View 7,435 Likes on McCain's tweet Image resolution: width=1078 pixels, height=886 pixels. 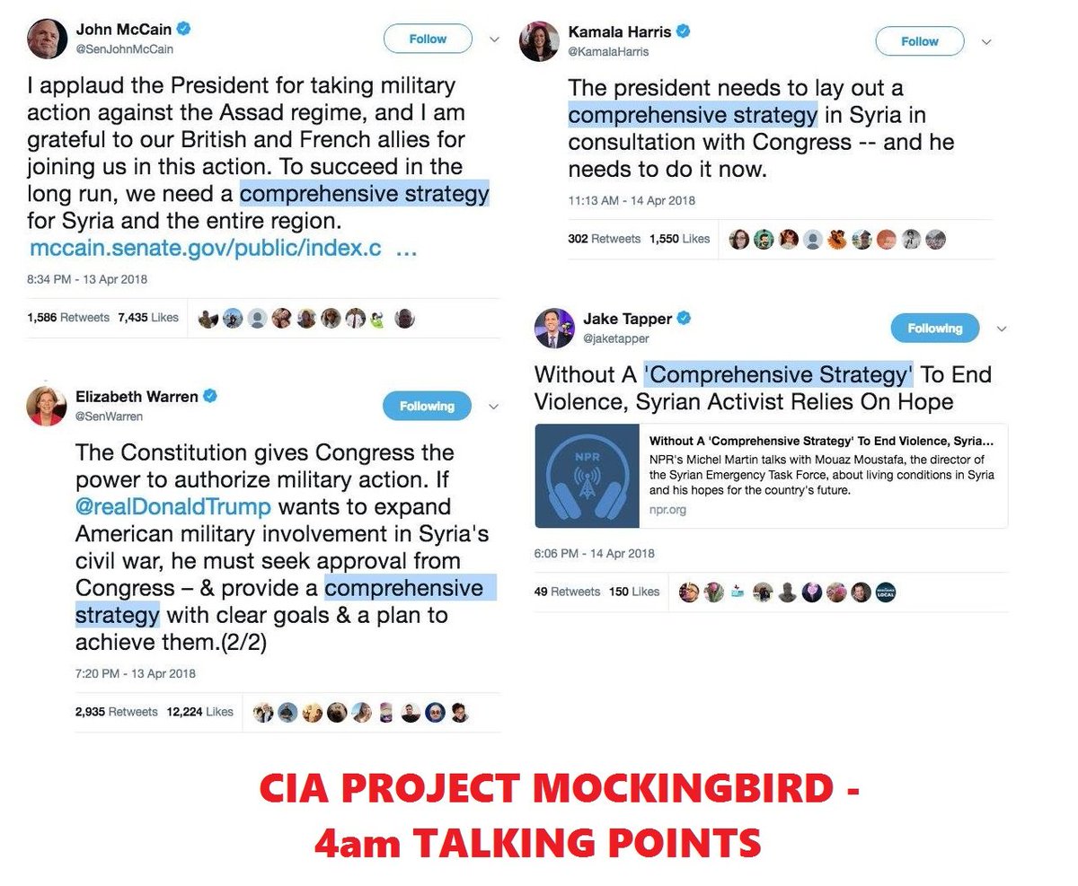[x=148, y=317]
